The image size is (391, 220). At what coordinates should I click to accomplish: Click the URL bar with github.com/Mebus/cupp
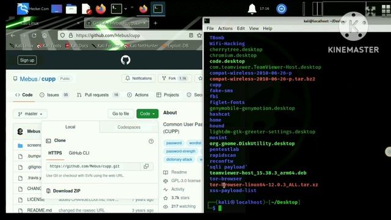[x=130, y=35]
